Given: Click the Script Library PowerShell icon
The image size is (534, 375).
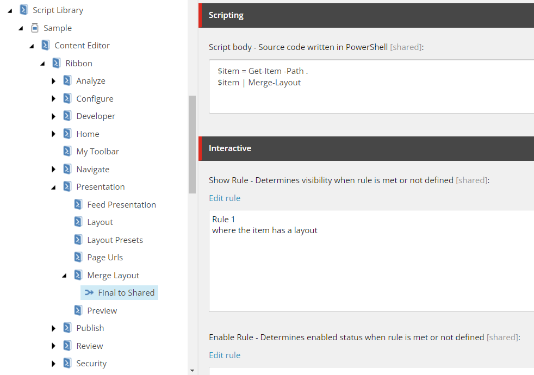Looking at the screenshot, I should [x=23, y=10].
